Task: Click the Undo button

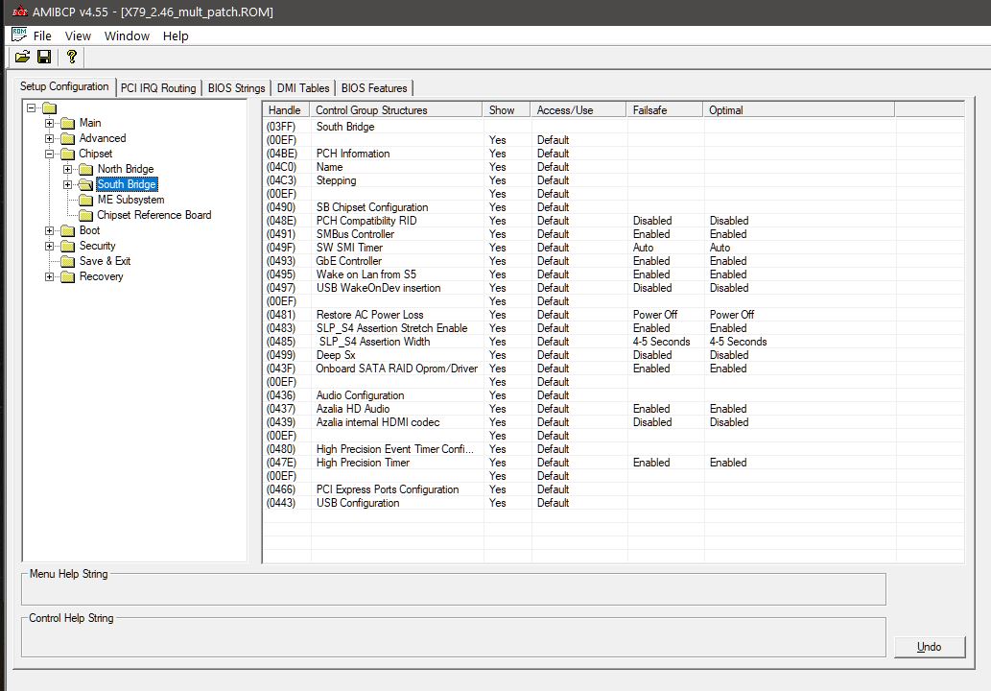Action: [x=929, y=647]
